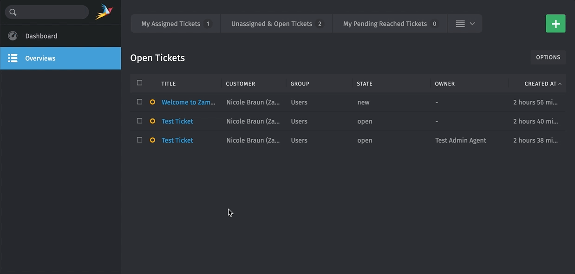The height and width of the screenshot is (274, 575).
Task: Open the Dashboard from the sidebar
Action: (x=41, y=36)
